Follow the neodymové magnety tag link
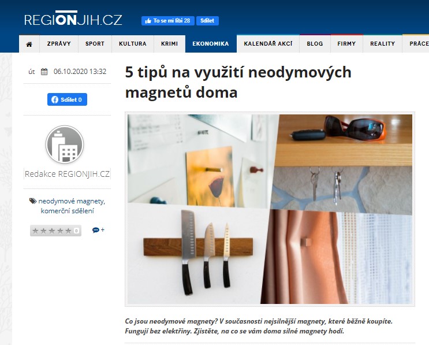 coord(72,201)
